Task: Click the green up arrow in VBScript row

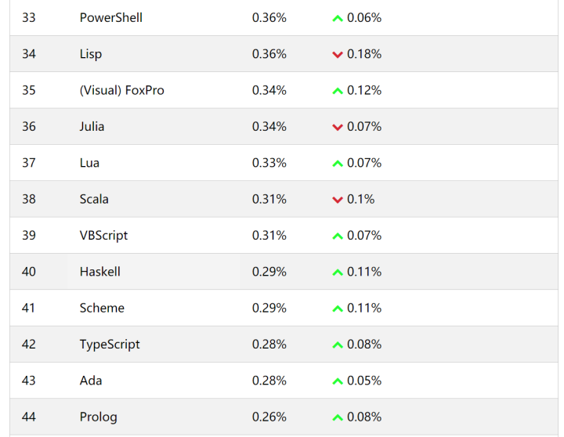Action: [338, 236]
